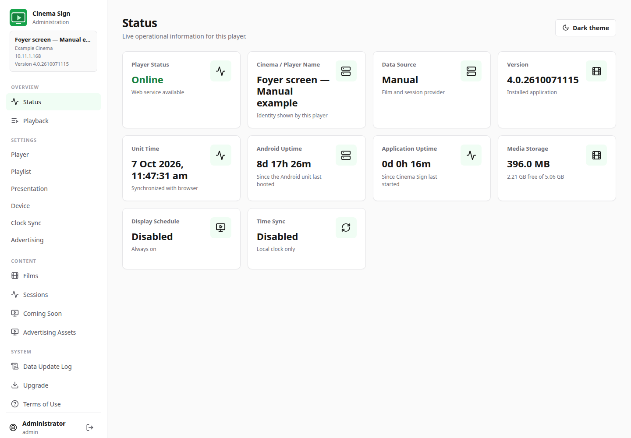Viewport: 631px width, 438px height.
Task: Click the 396.0 MB storage value
Action: [x=528, y=164]
